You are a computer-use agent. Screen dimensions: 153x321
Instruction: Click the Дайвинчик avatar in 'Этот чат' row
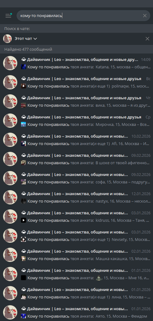(7, 39)
